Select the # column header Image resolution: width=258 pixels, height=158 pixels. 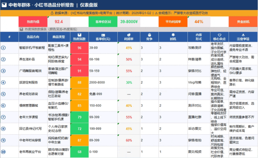[x=9, y=37]
